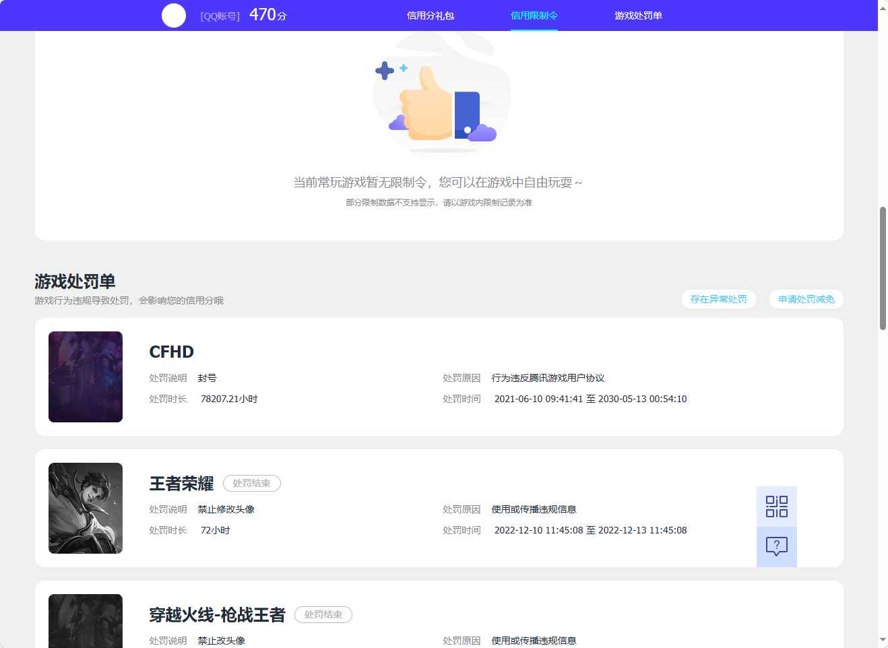
Task: Click the 王者荣耀 game cover thumbnail
Action: point(86,508)
